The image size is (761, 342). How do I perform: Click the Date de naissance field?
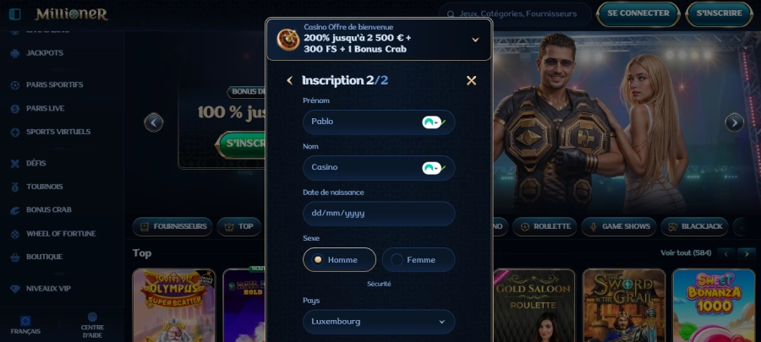point(379,214)
